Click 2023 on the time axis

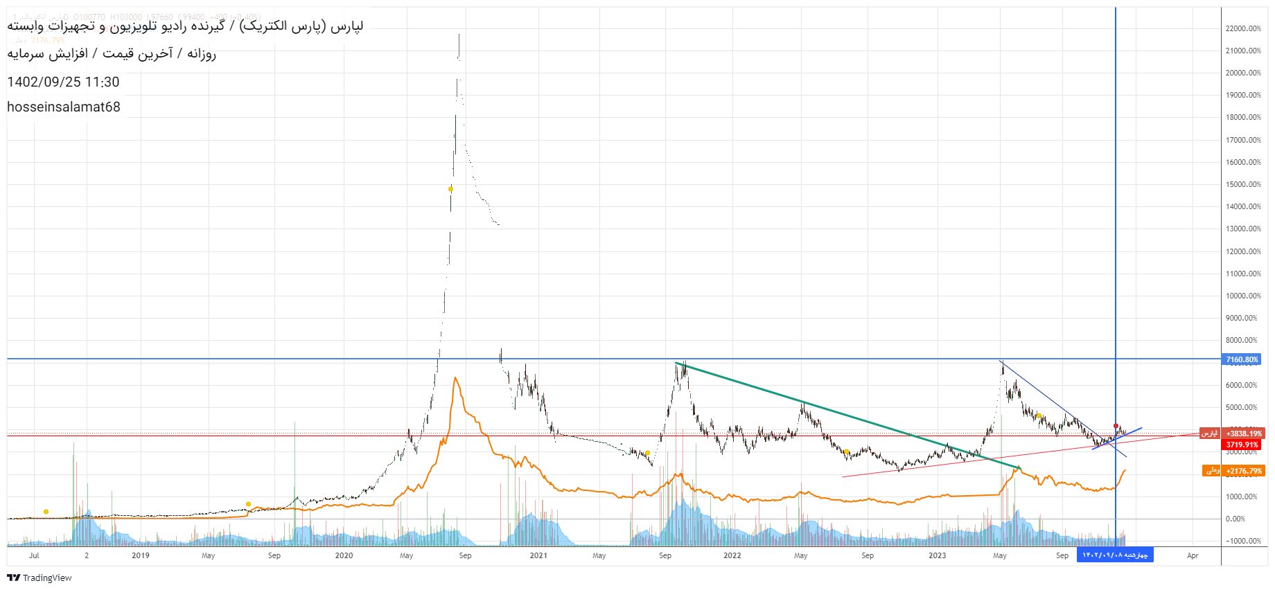coord(937,555)
